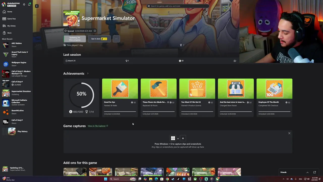323x182 pixels.
Task: Open ARC Raiders from Most Recent
Action: [x=16, y=45]
